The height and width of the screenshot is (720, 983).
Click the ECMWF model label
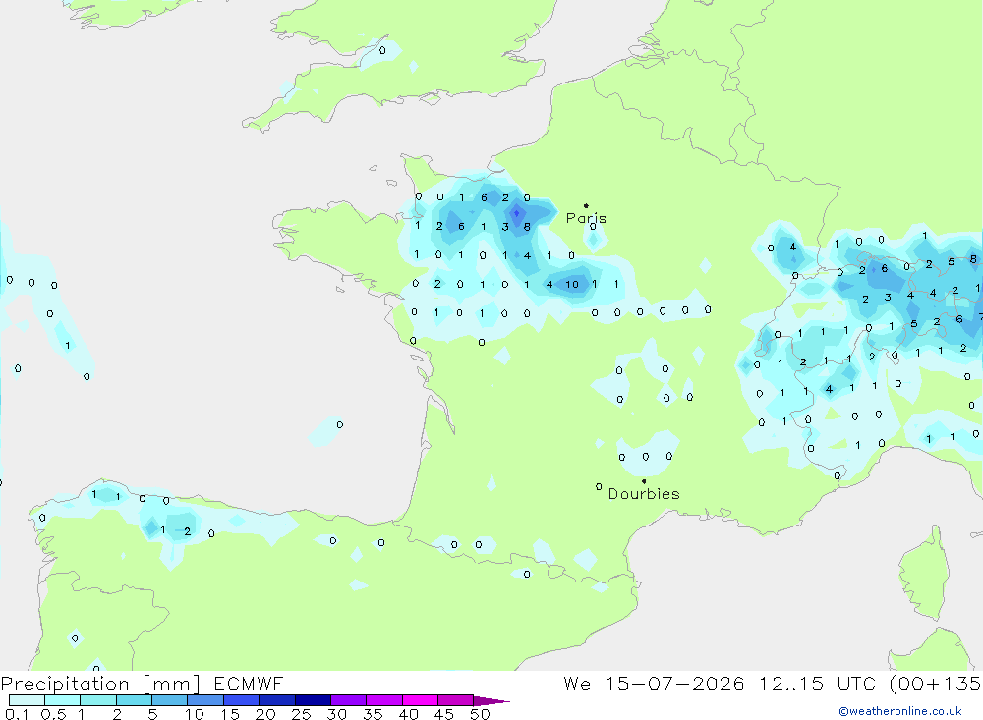point(249,684)
